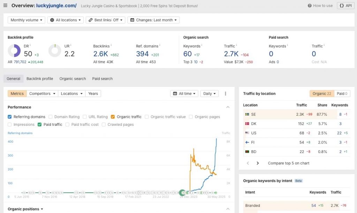Click Branded keywords value 54
357x213 pixels.
(313, 205)
